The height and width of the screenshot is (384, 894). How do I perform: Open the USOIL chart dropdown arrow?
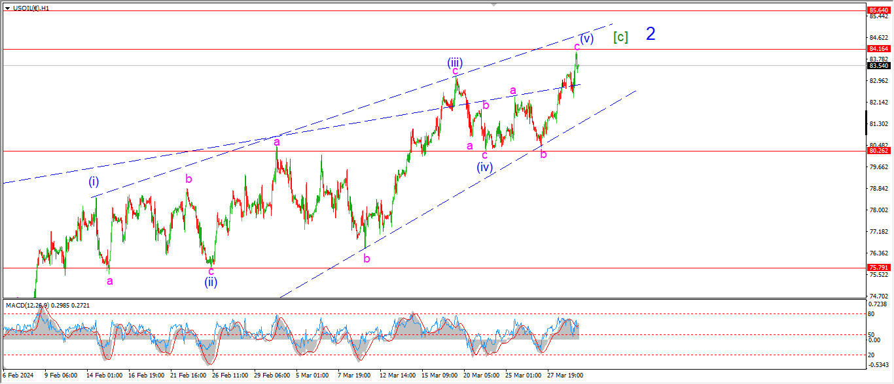(x=7, y=7)
